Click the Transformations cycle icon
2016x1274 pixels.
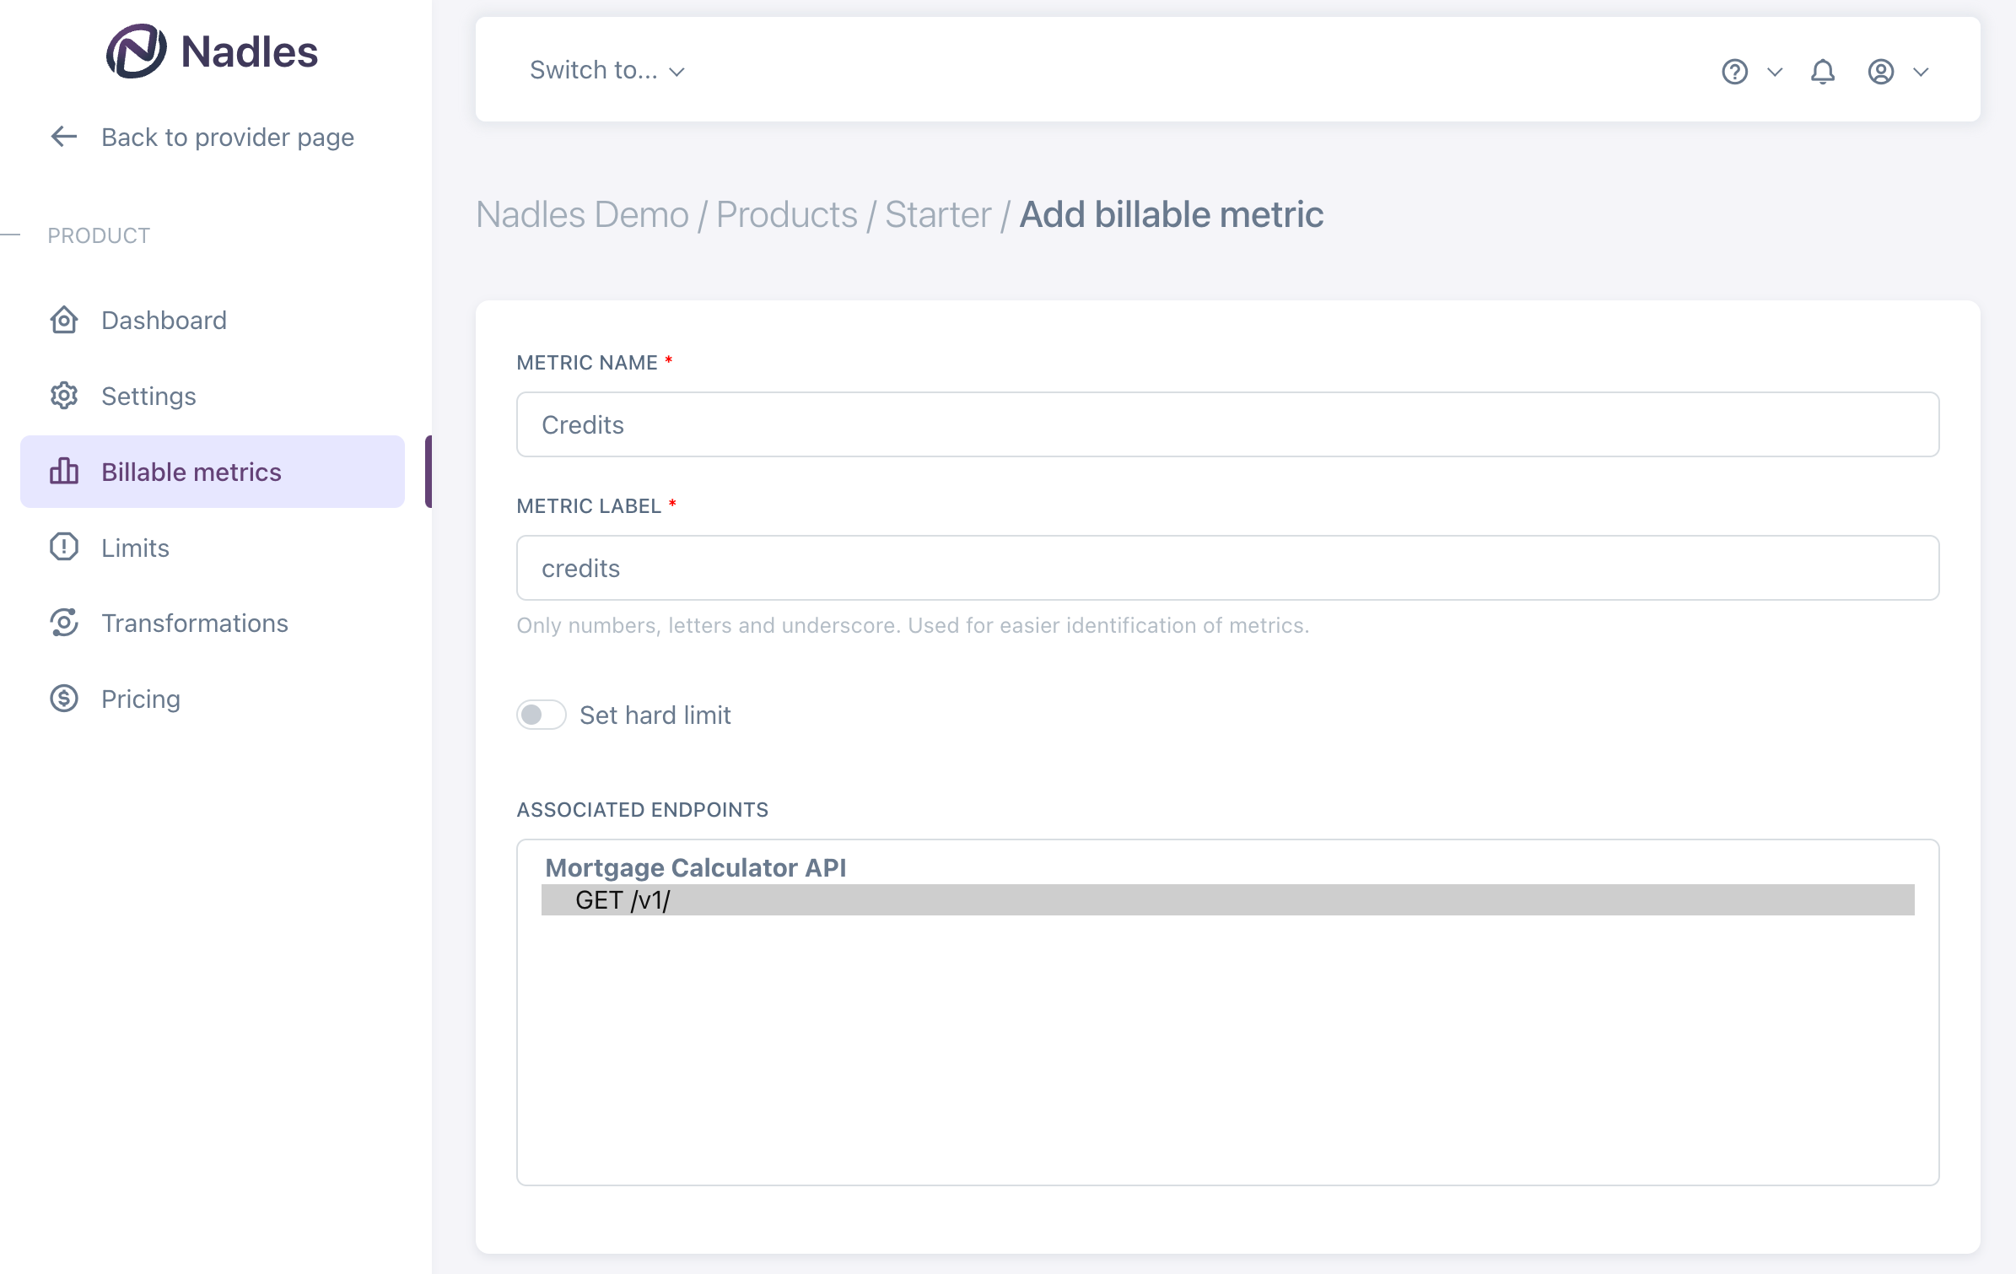point(64,623)
